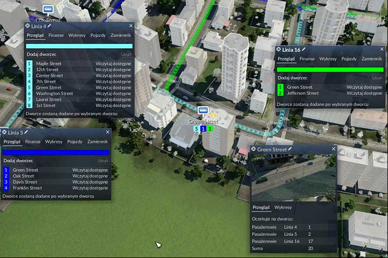Click Linia 4 in waiting passengers list

(x=291, y=227)
